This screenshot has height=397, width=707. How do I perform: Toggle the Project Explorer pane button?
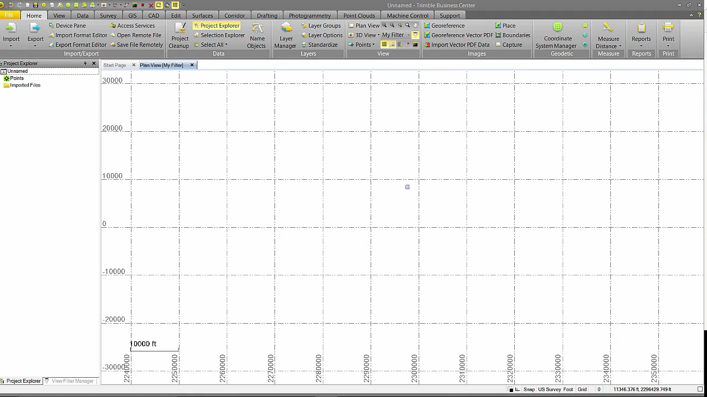coord(217,26)
